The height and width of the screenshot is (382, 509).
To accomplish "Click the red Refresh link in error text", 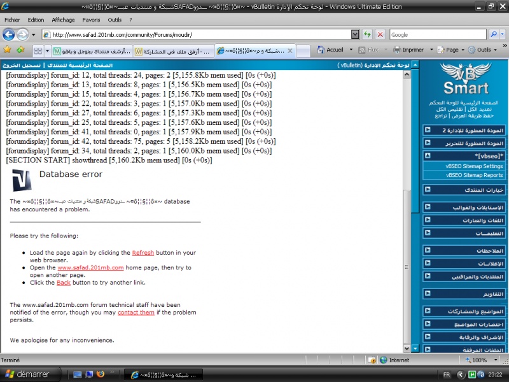I will pyautogui.click(x=143, y=253).
